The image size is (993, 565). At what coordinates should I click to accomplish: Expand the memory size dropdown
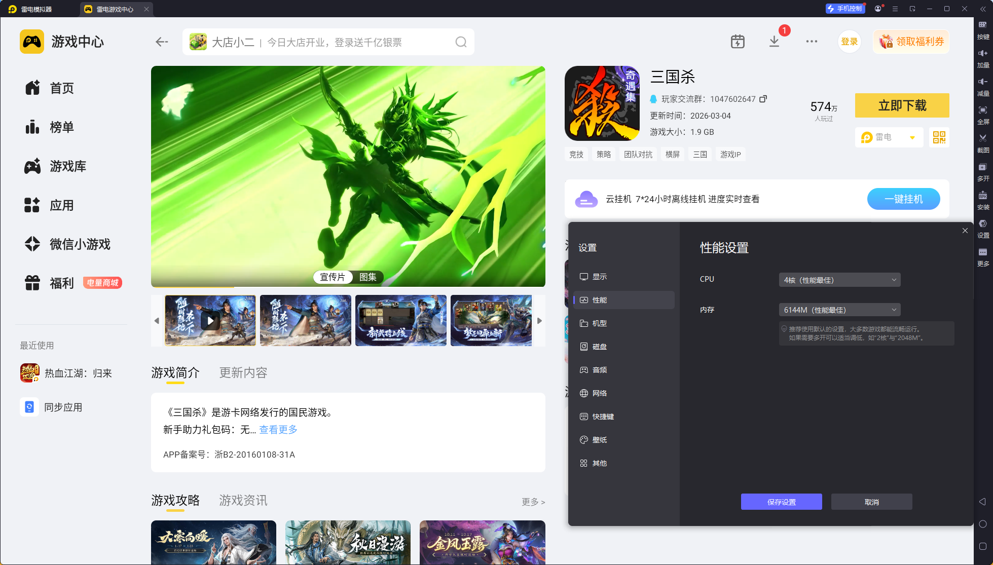point(839,310)
